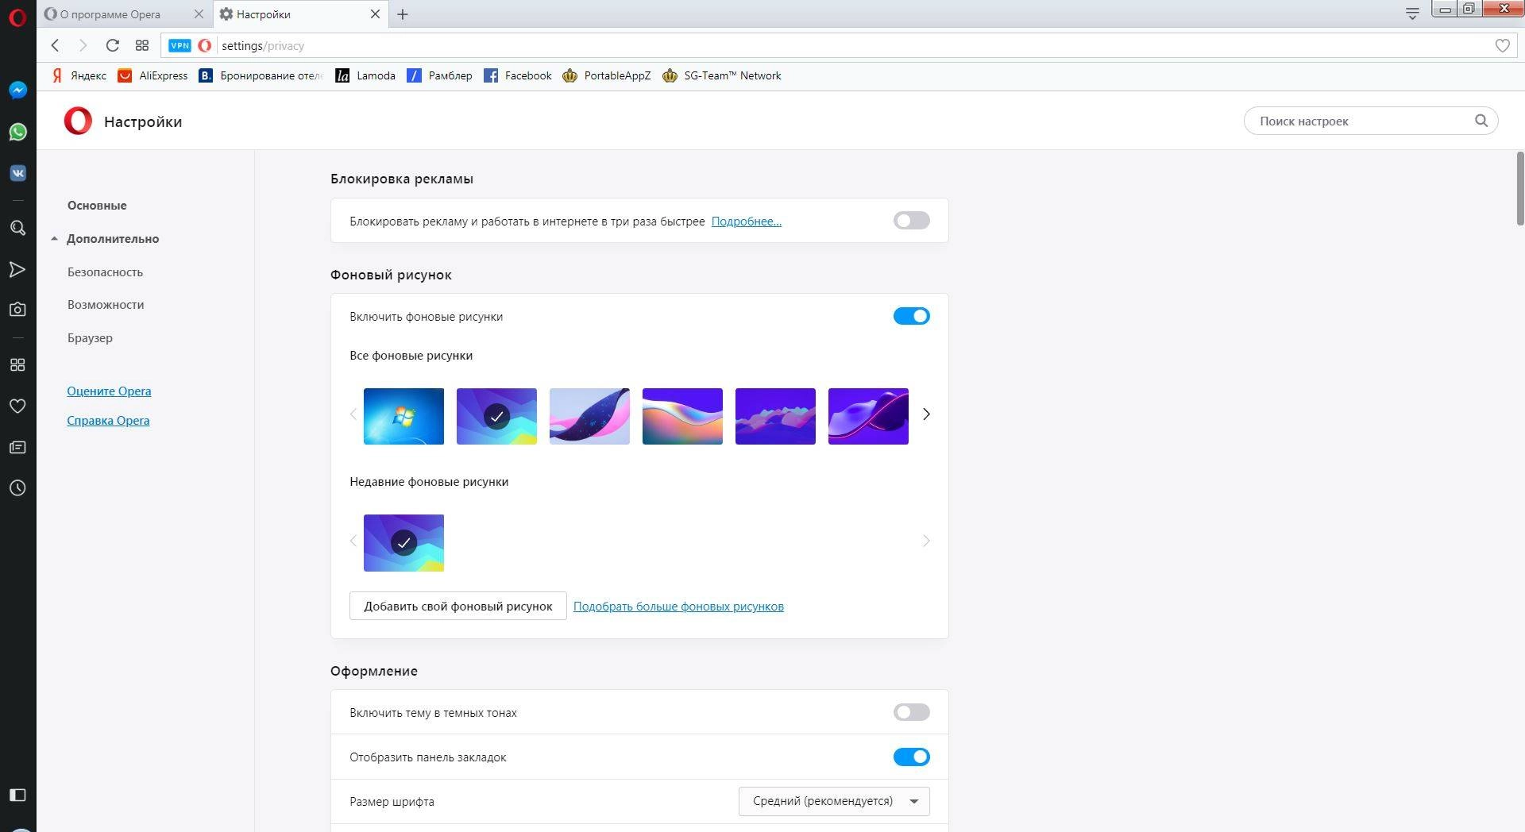
Task: Open Подобрать больше фоновых рисунков link
Action: tap(678, 607)
